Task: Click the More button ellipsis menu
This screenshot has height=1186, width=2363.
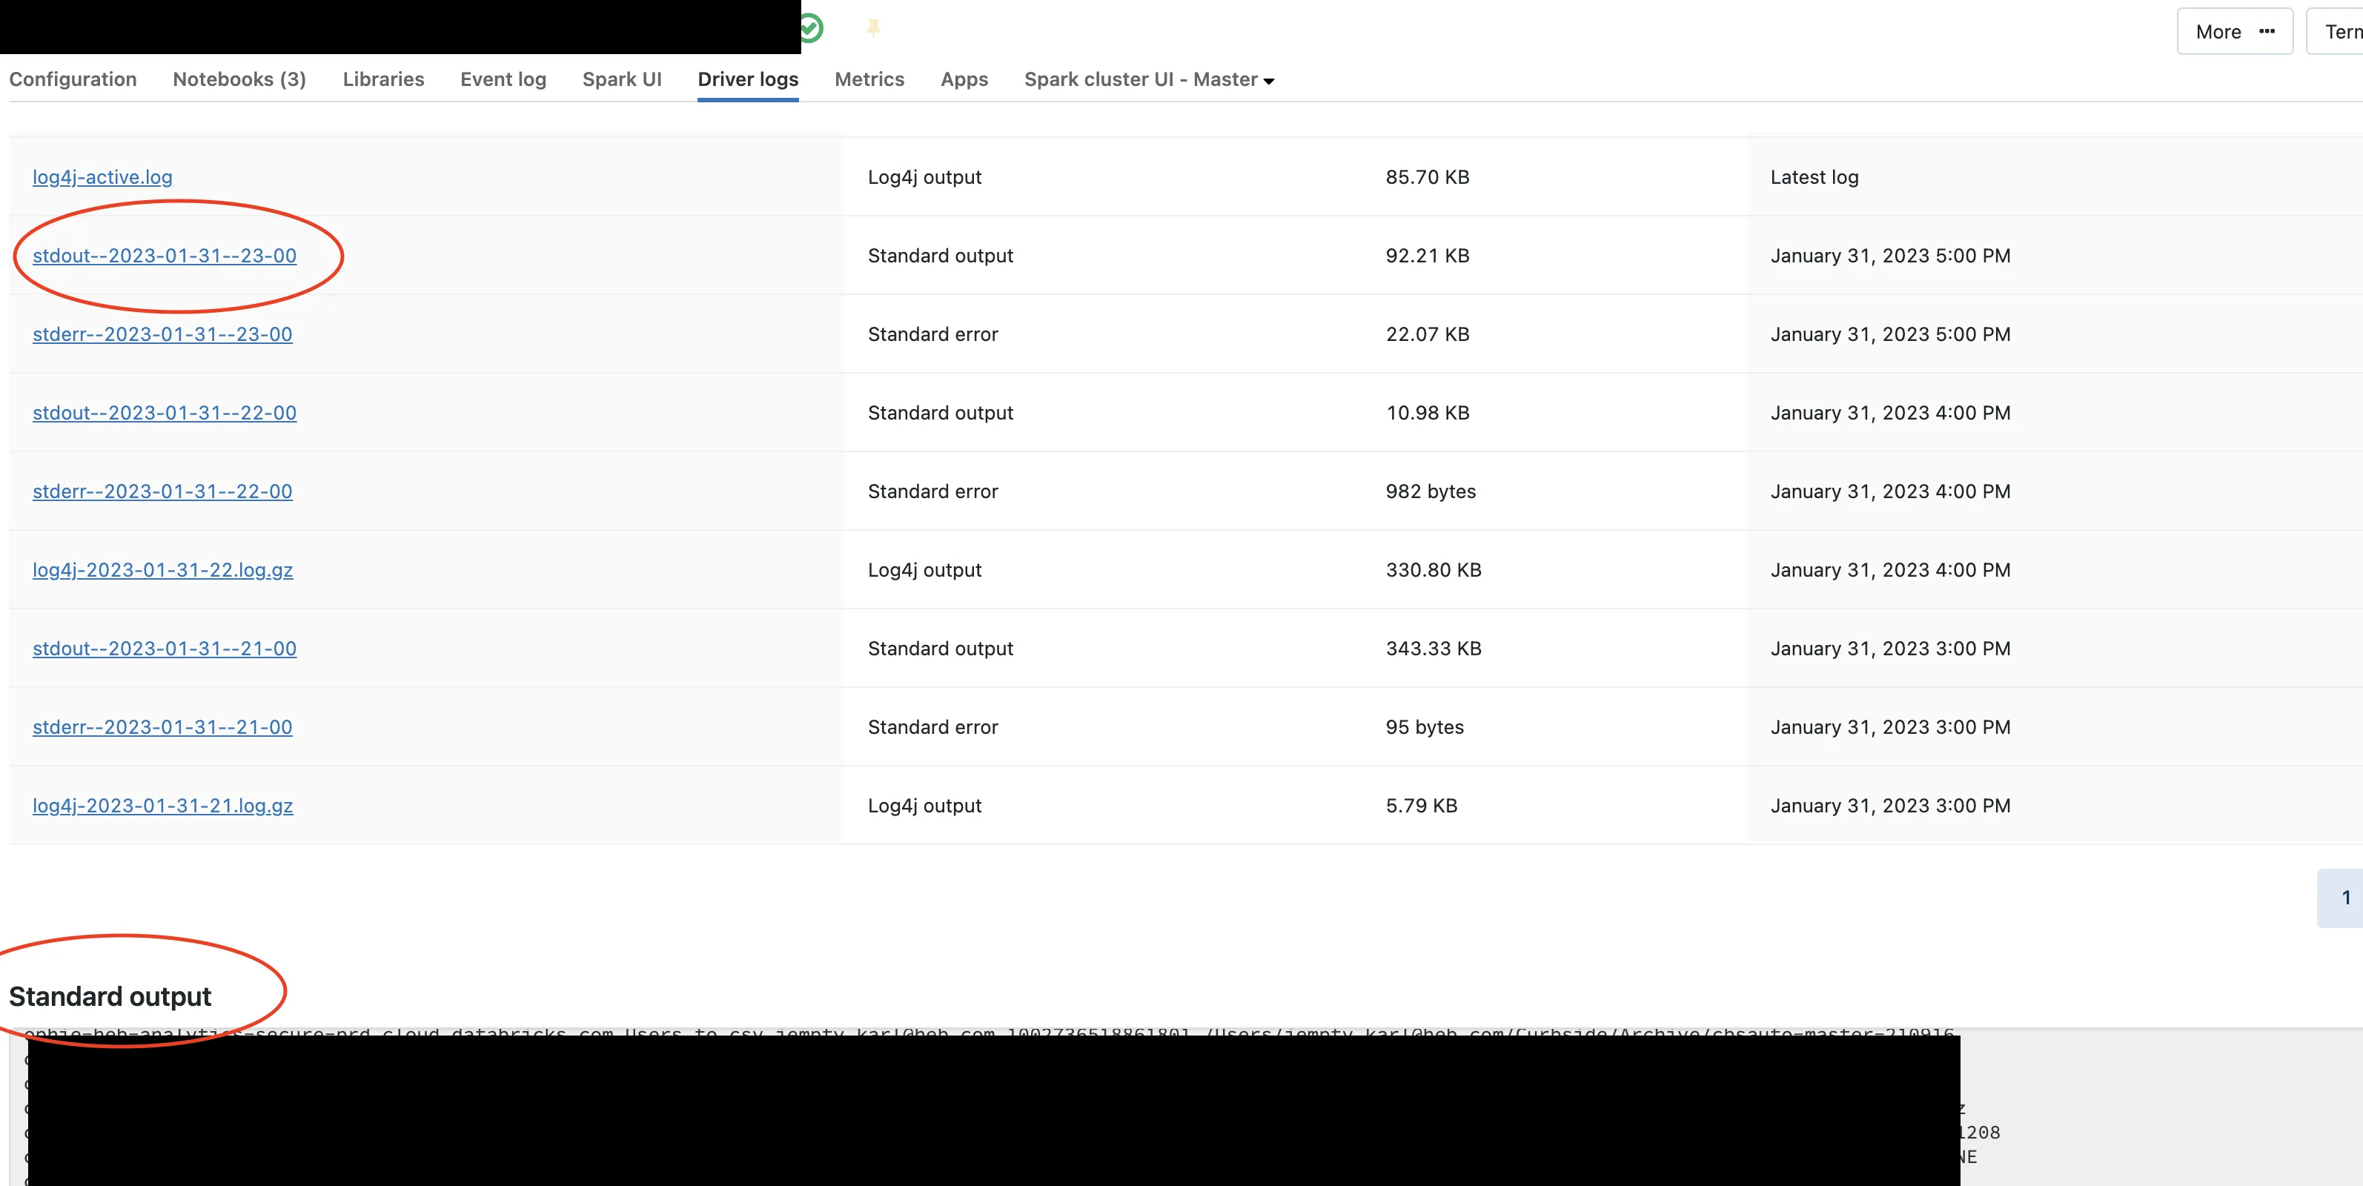Action: [x=2234, y=32]
